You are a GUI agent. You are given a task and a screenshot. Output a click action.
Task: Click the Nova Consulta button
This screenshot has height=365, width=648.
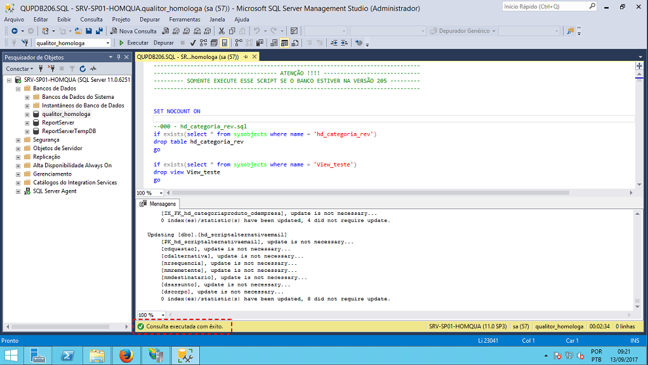133,31
